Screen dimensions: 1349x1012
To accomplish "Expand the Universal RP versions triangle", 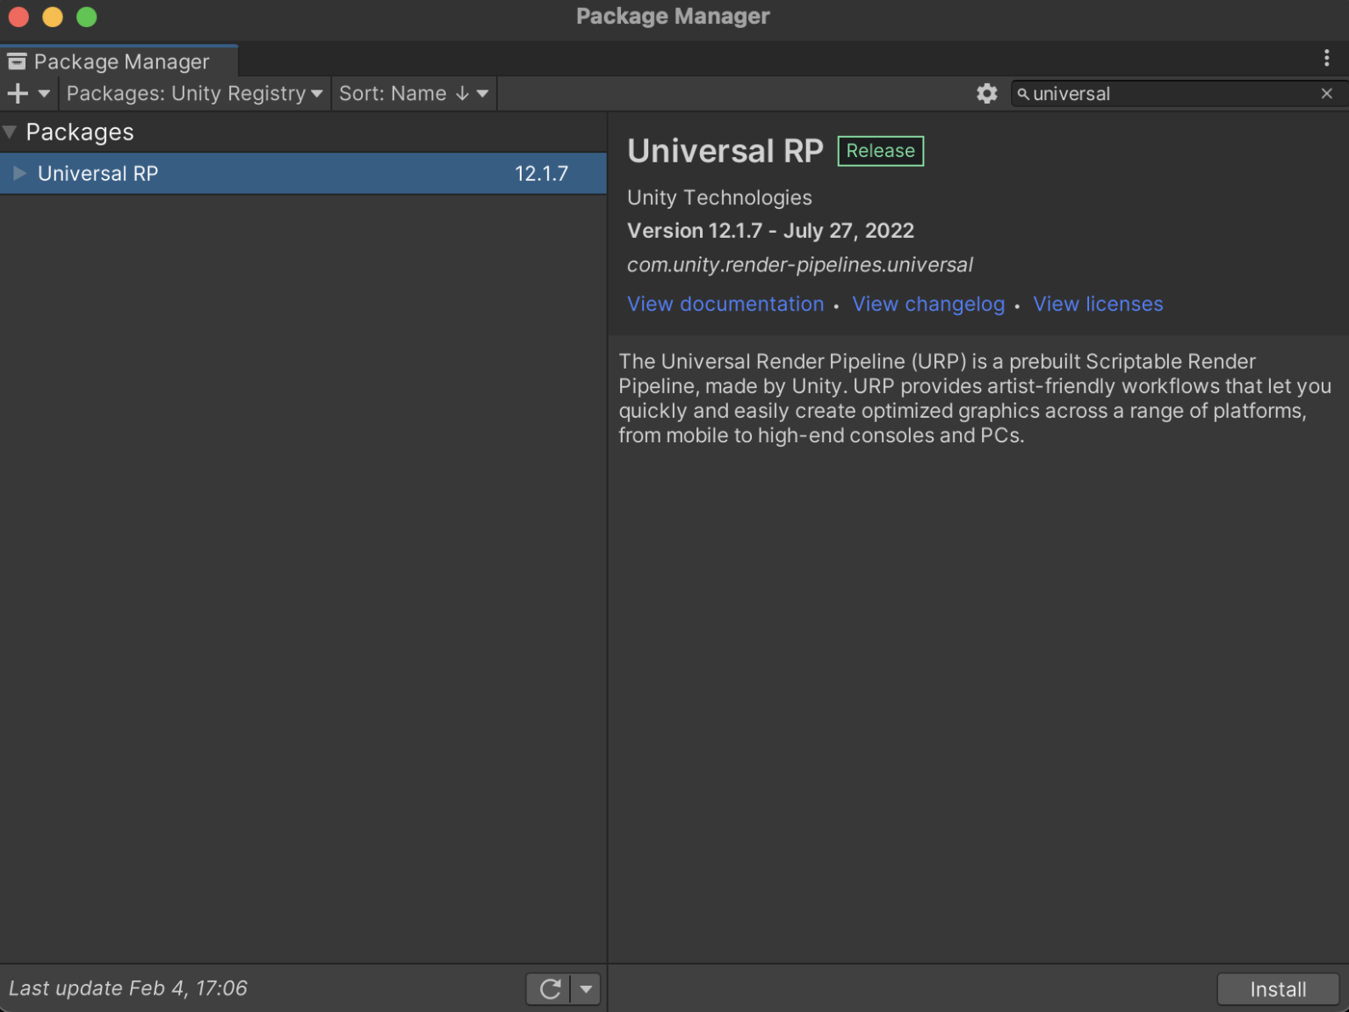I will pos(19,174).
